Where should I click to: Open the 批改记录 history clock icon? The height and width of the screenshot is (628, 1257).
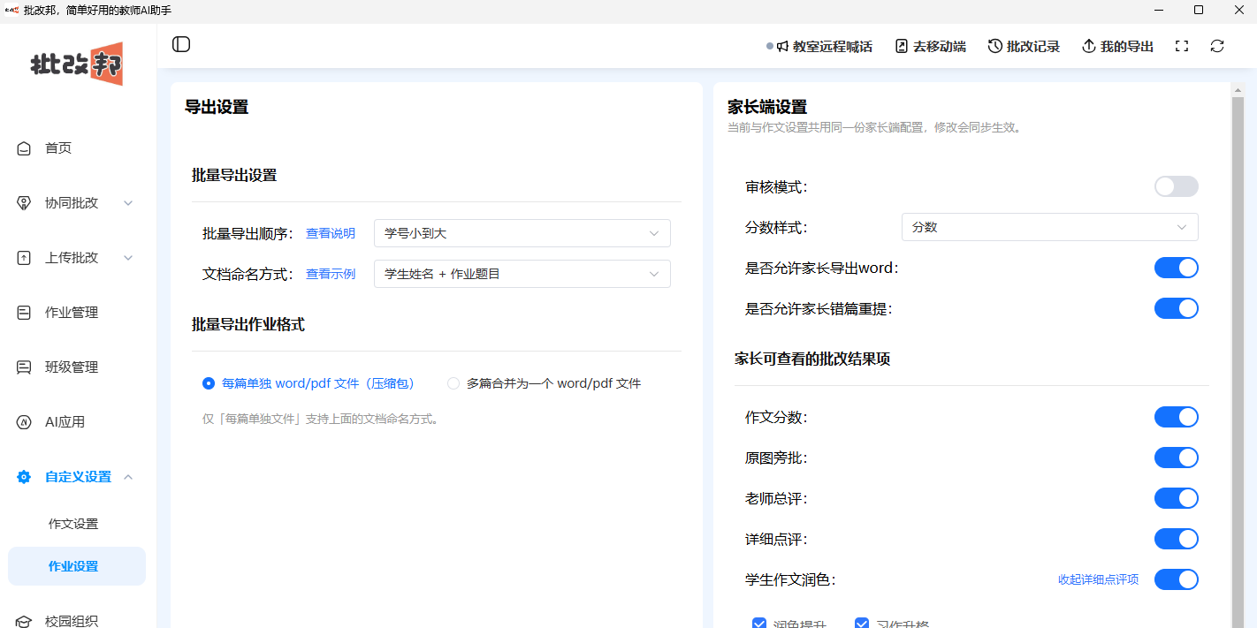[995, 47]
